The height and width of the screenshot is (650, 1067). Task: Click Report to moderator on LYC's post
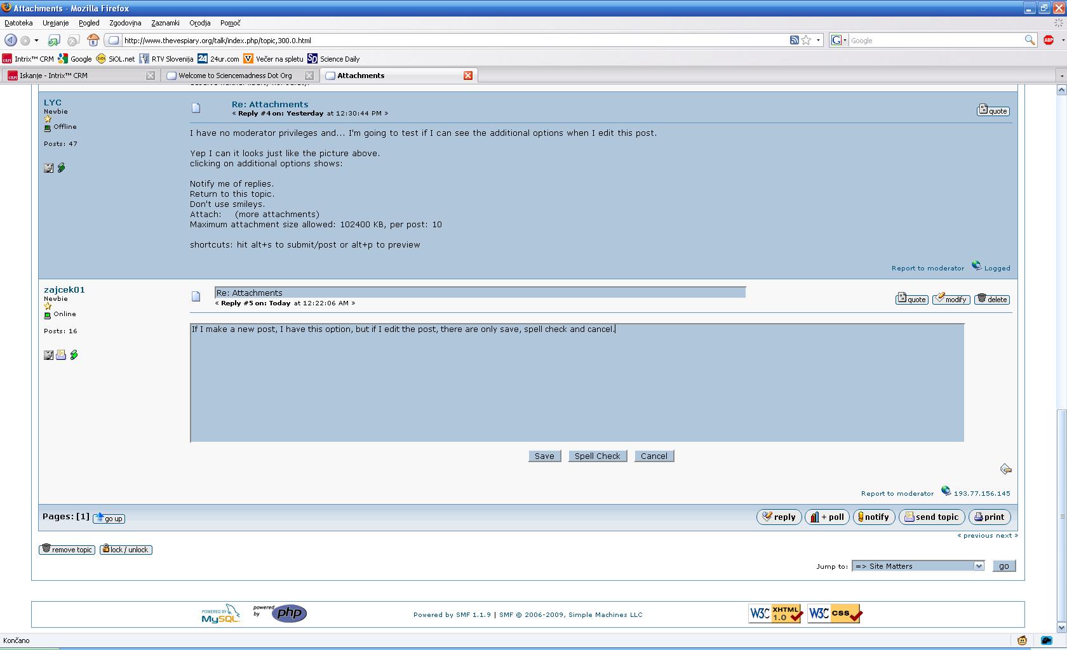pos(927,268)
